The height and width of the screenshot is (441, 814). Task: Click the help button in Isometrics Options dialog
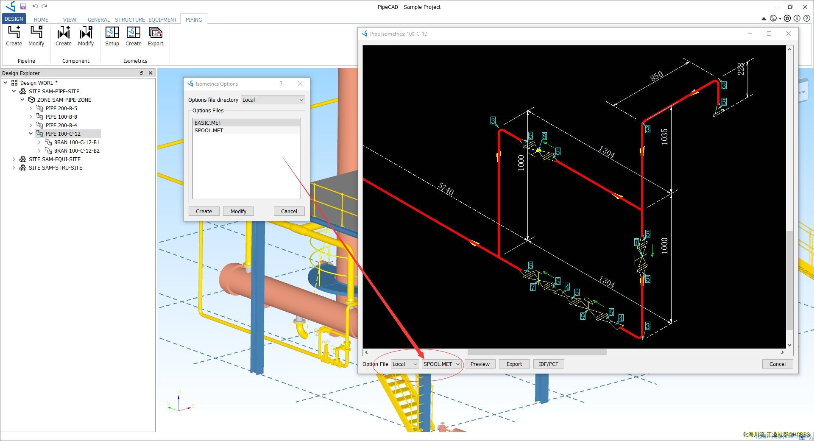point(281,84)
